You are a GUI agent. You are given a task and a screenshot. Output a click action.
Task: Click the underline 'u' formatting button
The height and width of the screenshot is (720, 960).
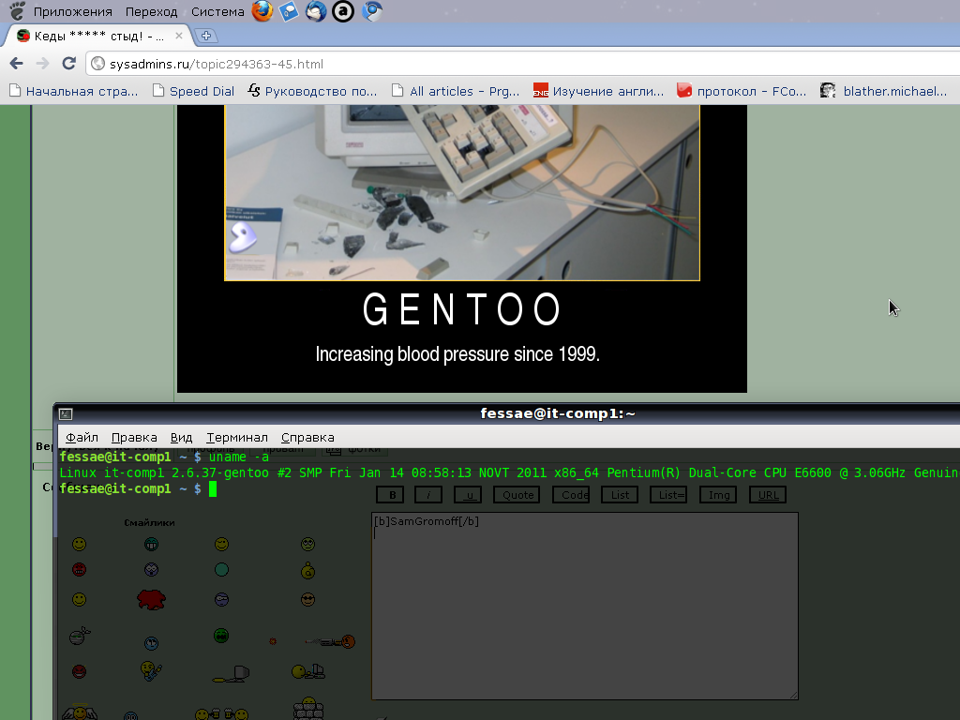tap(469, 495)
